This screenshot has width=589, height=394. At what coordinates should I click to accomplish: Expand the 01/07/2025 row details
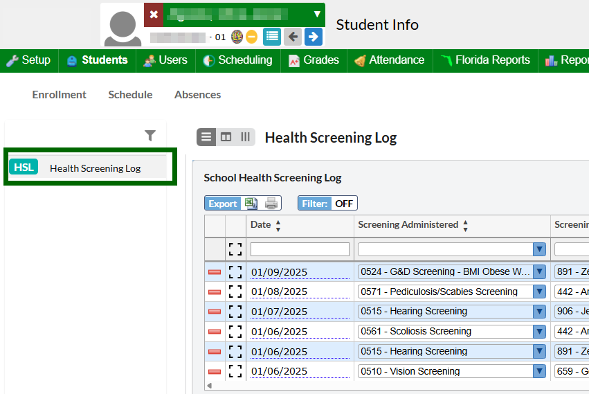click(235, 312)
